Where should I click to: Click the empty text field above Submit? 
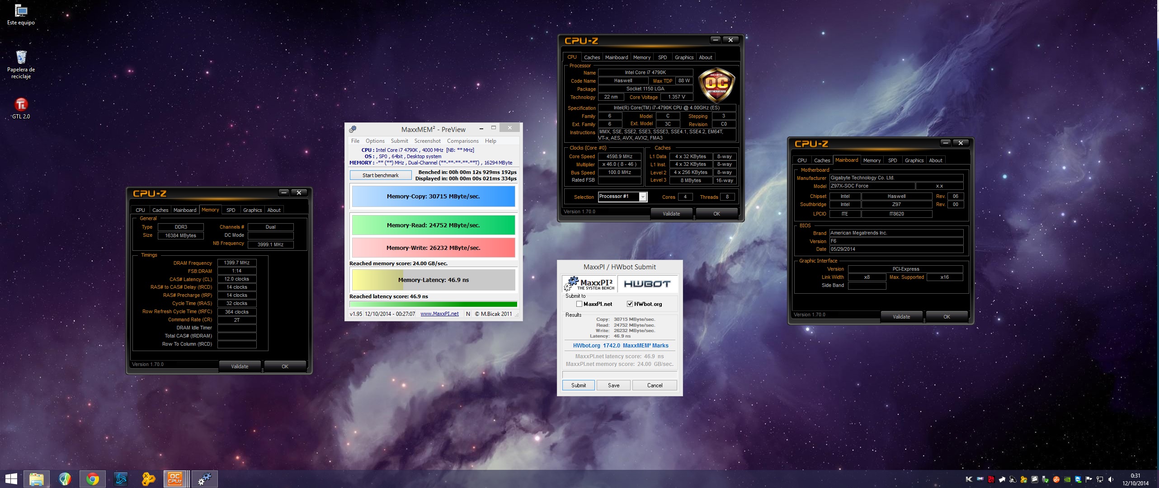[620, 375]
